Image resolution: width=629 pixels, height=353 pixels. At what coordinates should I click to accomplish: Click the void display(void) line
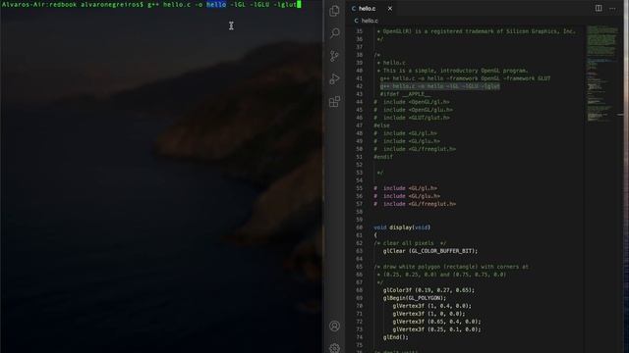point(402,227)
